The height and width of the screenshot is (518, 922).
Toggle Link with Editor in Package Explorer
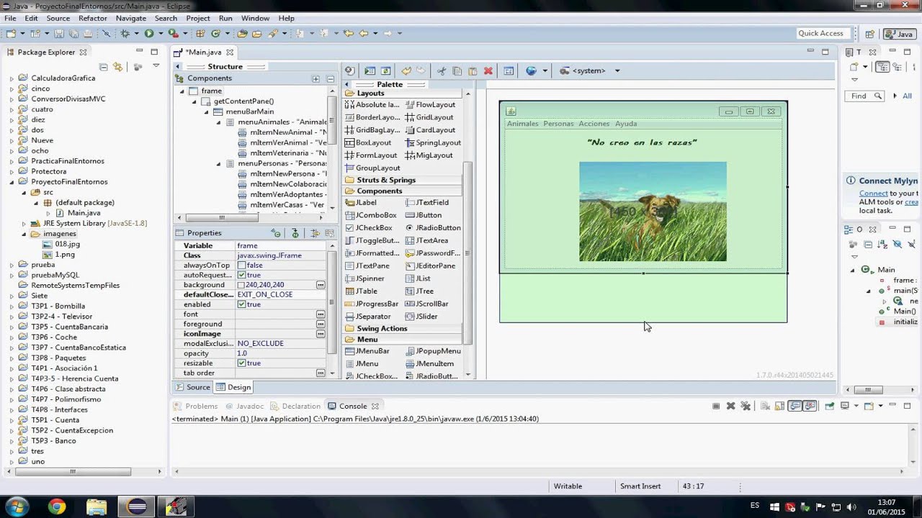118,67
